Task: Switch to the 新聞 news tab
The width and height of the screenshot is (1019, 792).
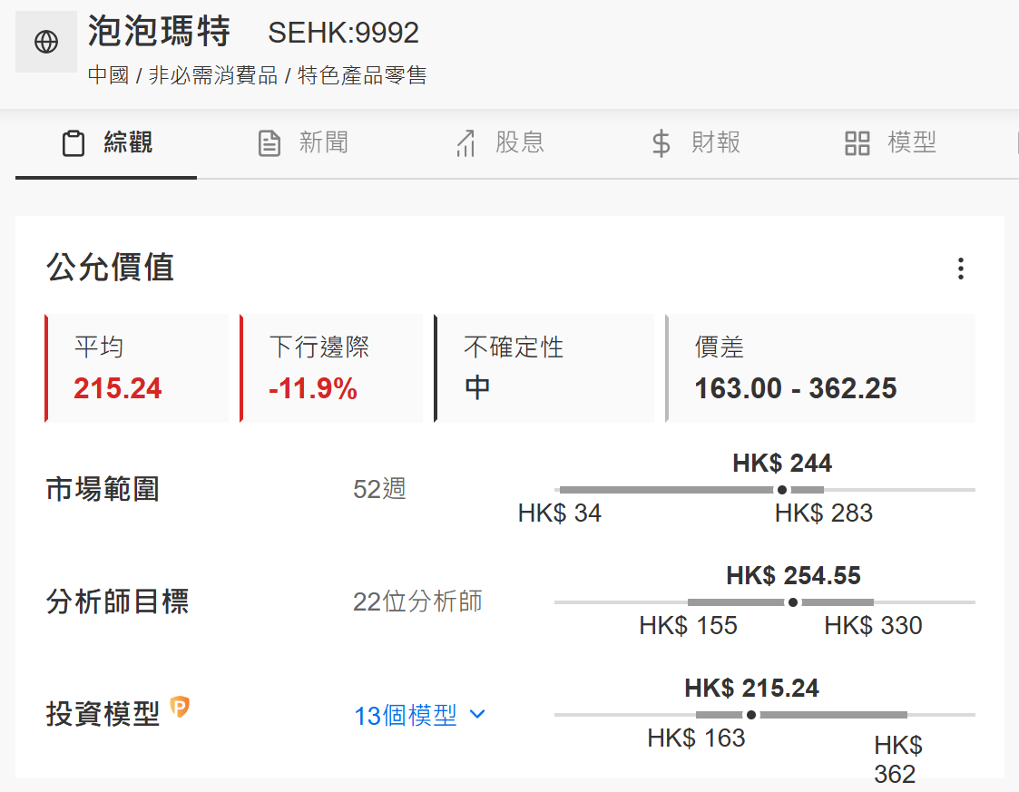Action: point(303,143)
